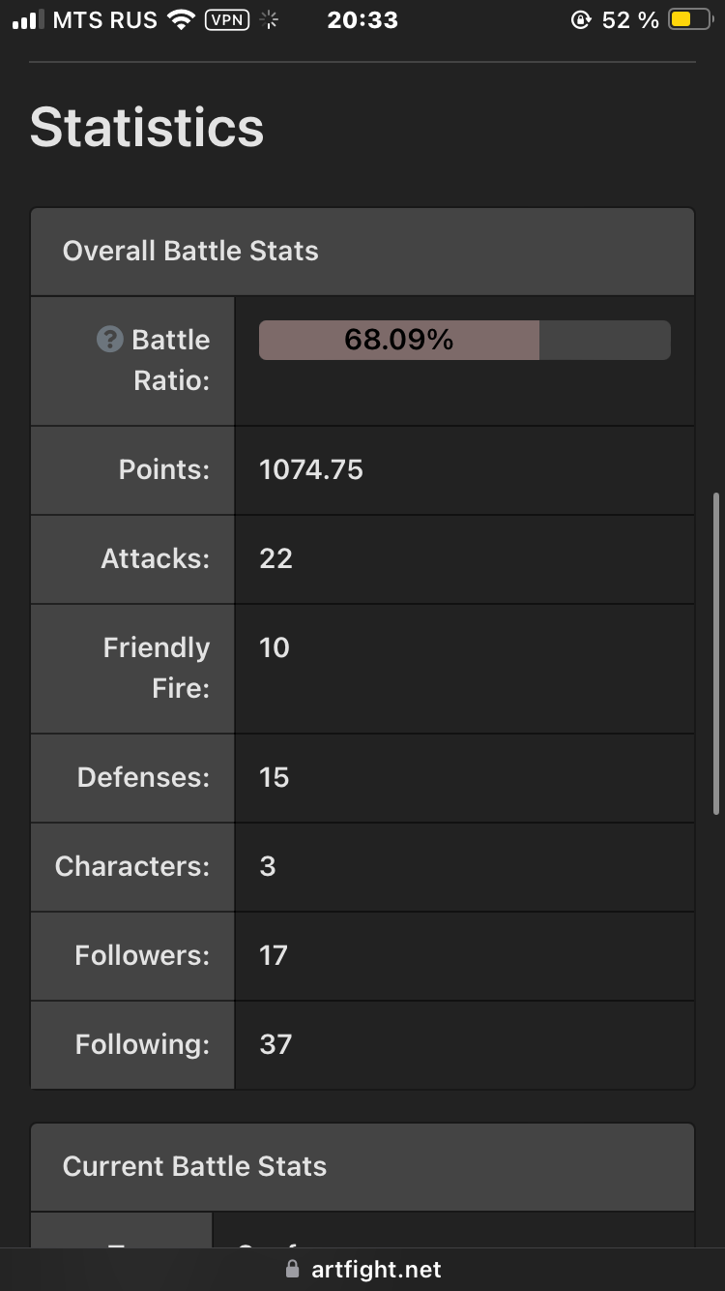Tap the Wi-Fi icon in the status bar
This screenshot has height=1291, width=725.
point(181,19)
